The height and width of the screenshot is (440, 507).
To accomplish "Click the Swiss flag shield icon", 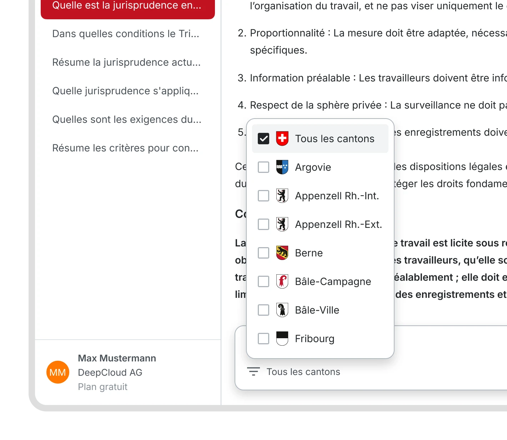I will (x=282, y=139).
